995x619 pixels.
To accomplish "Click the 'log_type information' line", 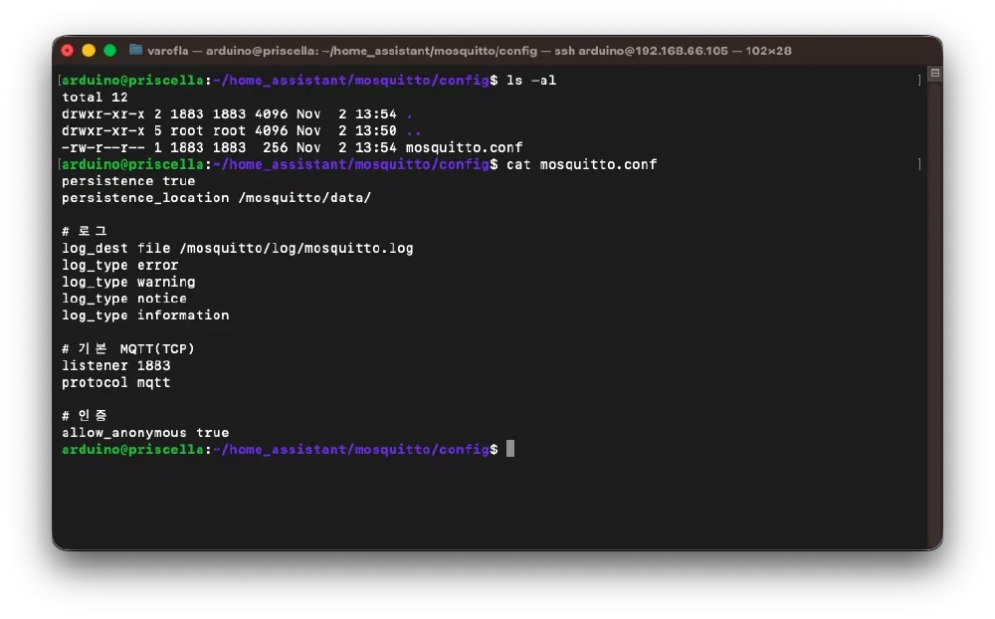I will pos(145,314).
